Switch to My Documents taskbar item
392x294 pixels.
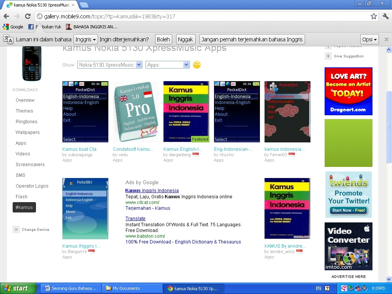[132, 289]
